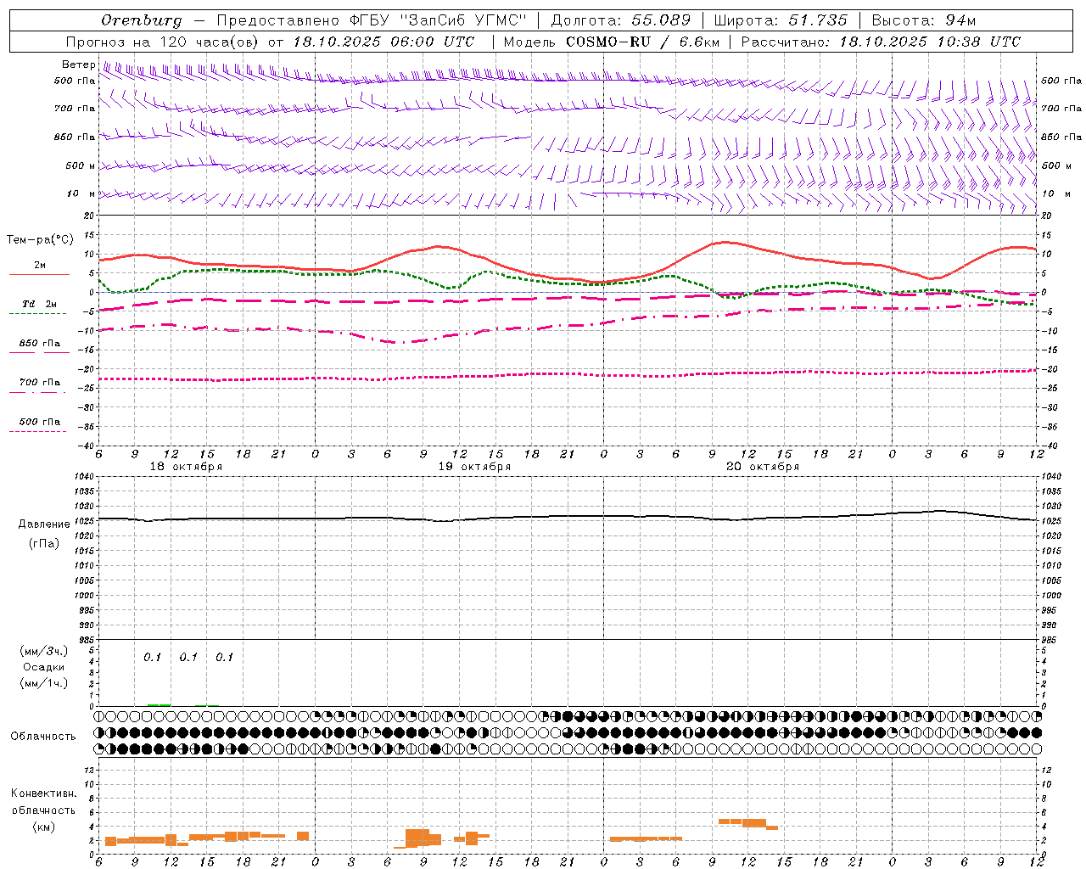1086x869 pixels.
Task: Click the "(мм/1ч.)" precipitation unit label
Action: click(44, 683)
